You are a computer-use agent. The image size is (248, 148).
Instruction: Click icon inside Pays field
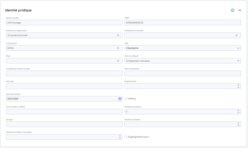(x=118, y=61)
